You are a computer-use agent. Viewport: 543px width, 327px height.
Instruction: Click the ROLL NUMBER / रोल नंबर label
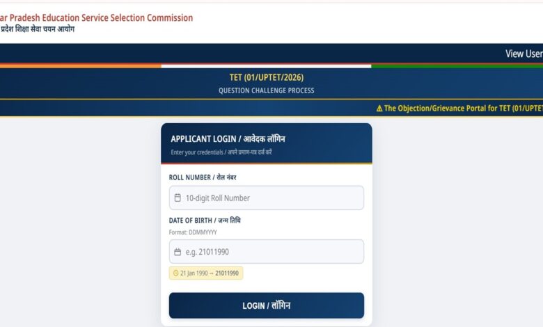203,177
